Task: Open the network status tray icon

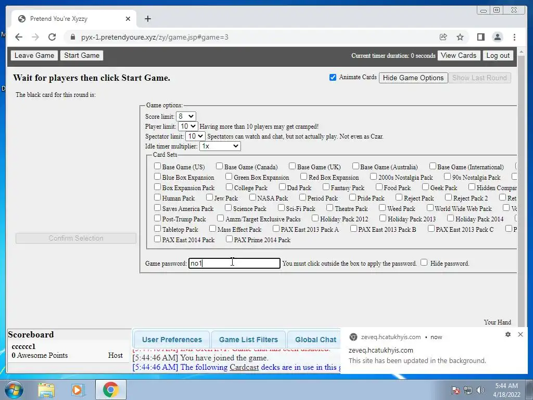Action: [468, 390]
